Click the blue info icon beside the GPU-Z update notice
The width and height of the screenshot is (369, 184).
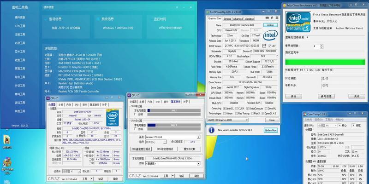point(212,130)
